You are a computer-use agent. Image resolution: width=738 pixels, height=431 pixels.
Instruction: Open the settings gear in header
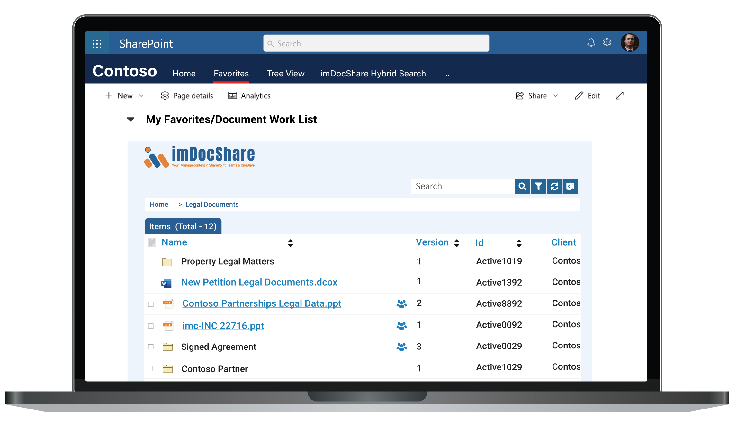[x=607, y=42]
